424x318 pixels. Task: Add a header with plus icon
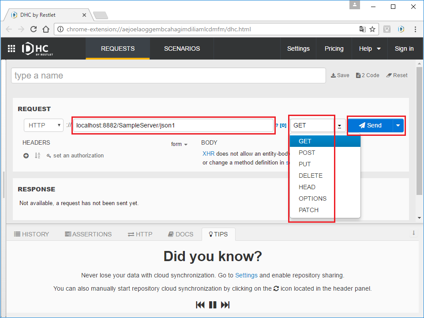(26, 156)
